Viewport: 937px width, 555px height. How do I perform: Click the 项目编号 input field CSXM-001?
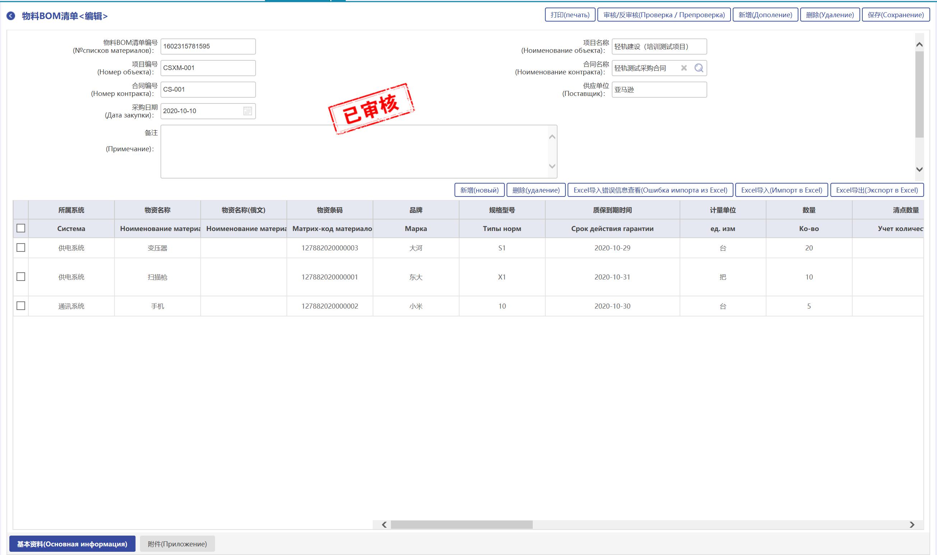click(208, 68)
